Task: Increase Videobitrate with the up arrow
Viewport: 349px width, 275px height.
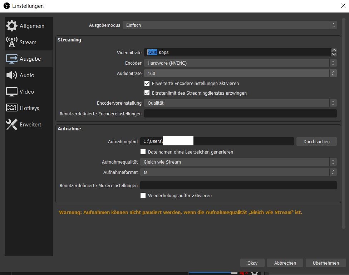Action: click(334, 50)
